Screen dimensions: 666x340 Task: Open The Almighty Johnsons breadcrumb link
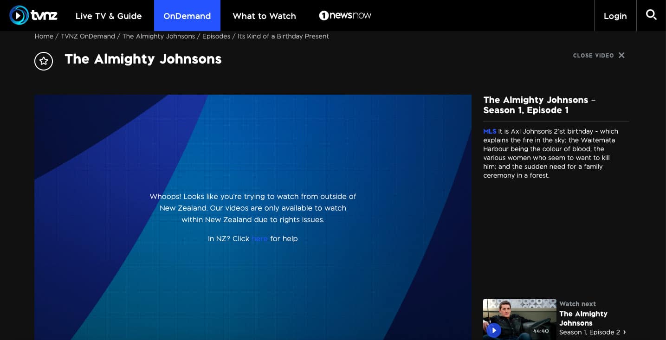click(x=159, y=36)
